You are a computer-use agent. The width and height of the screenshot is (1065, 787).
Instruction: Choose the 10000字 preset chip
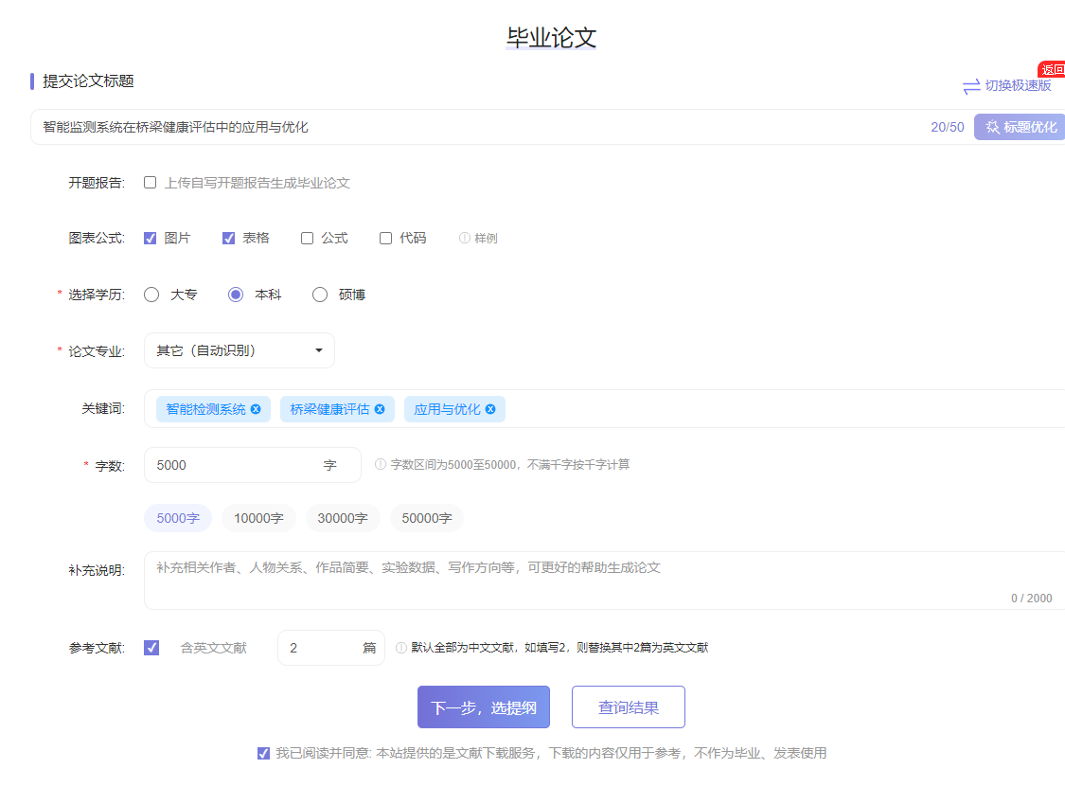[x=258, y=518]
